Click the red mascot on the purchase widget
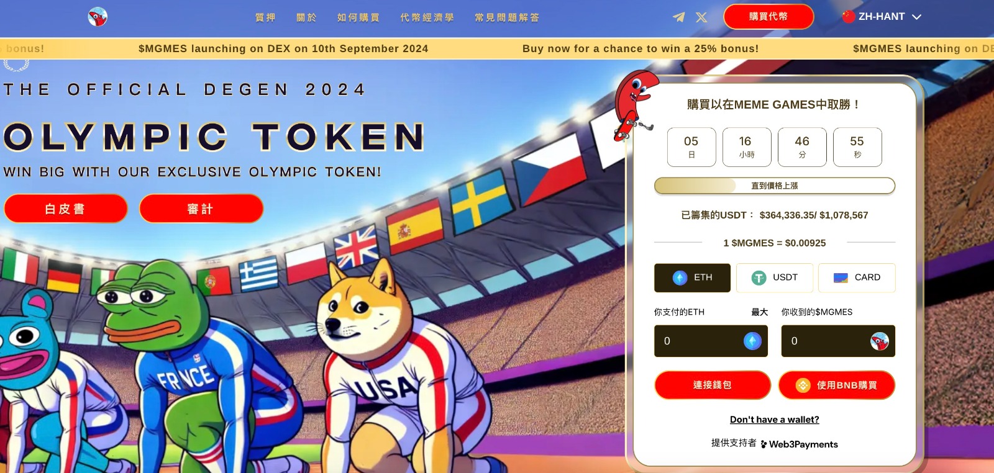The width and height of the screenshot is (994, 473). 635,106
